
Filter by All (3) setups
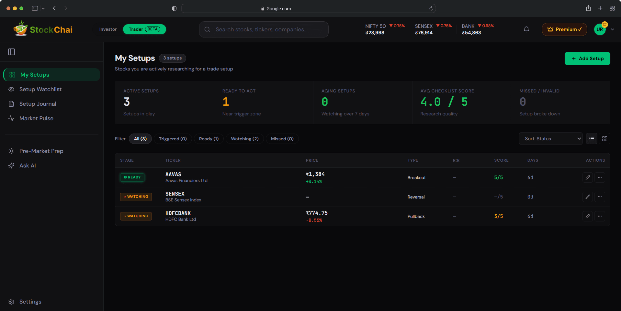(140, 139)
